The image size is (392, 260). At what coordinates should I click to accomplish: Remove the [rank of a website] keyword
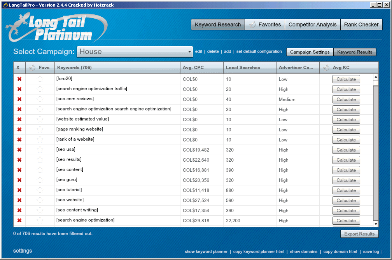click(19, 140)
